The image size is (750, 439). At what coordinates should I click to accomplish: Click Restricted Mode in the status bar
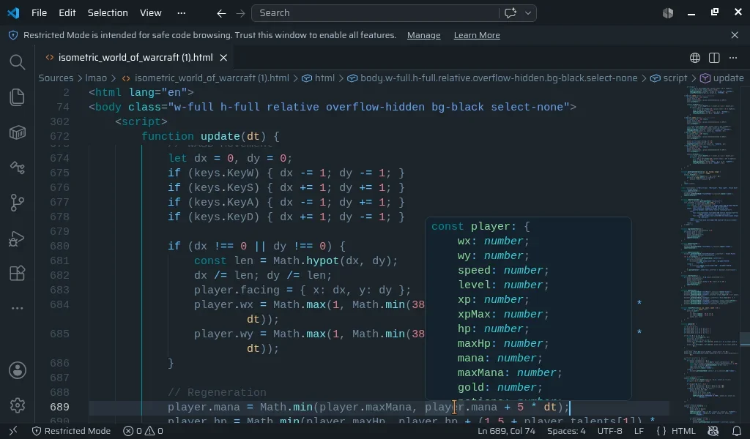point(71,431)
